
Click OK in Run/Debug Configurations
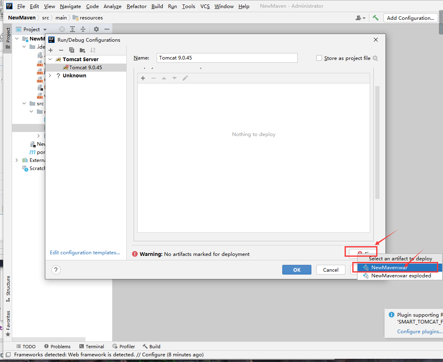click(x=297, y=270)
